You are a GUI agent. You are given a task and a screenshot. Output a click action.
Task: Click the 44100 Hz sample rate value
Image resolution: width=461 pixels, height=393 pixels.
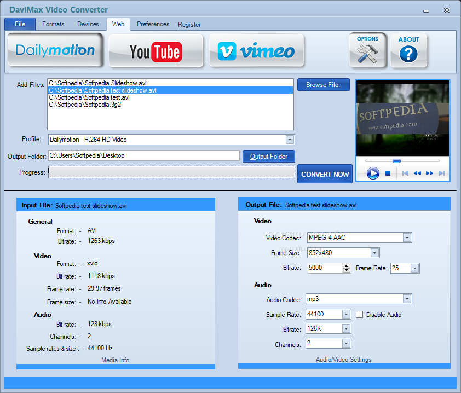[100, 348]
